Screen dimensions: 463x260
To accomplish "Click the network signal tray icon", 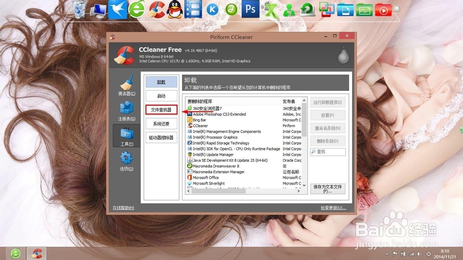I will tap(411, 254).
